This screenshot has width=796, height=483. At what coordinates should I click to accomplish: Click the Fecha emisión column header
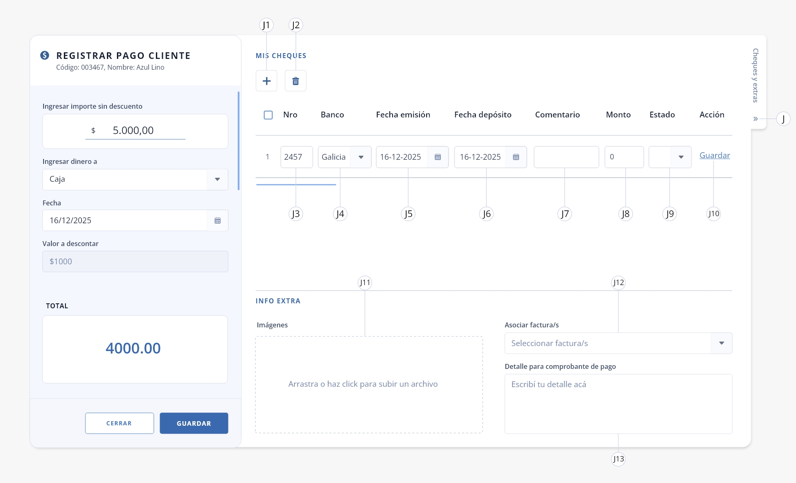(403, 115)
